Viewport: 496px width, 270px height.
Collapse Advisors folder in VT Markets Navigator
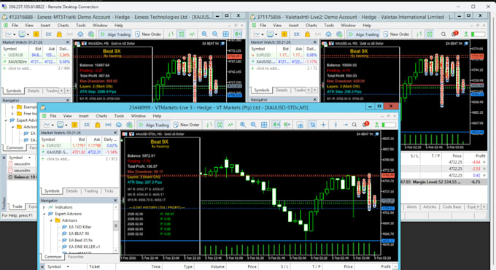pos(51,220)
